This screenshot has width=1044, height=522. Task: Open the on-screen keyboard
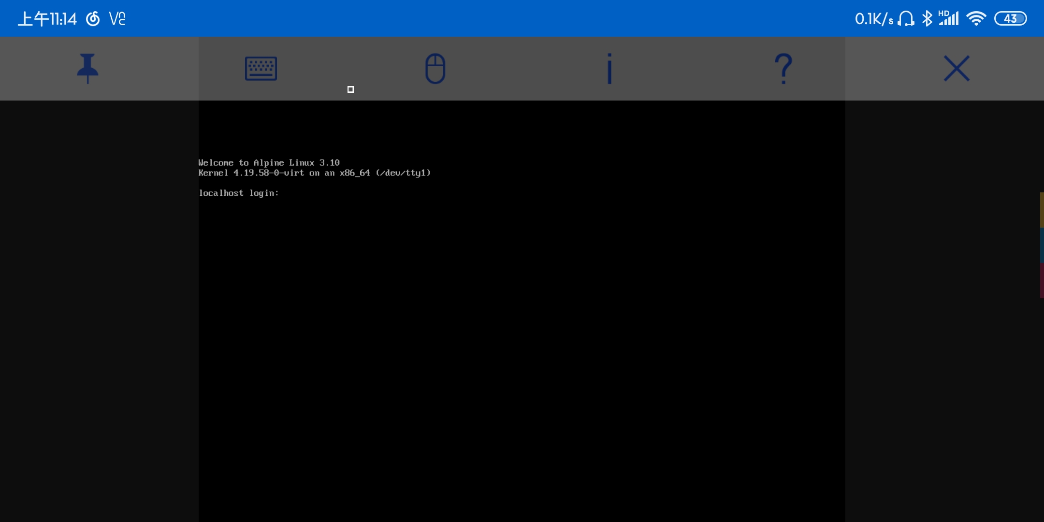point(261,68)
